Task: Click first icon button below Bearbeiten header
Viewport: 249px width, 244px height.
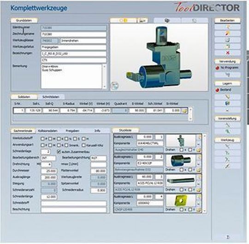Action: tap(227, 27)
